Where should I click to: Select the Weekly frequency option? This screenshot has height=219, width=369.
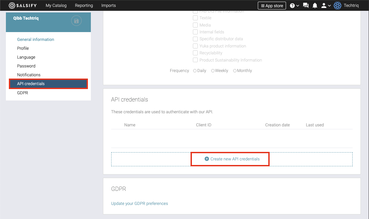tap(213, 71)
